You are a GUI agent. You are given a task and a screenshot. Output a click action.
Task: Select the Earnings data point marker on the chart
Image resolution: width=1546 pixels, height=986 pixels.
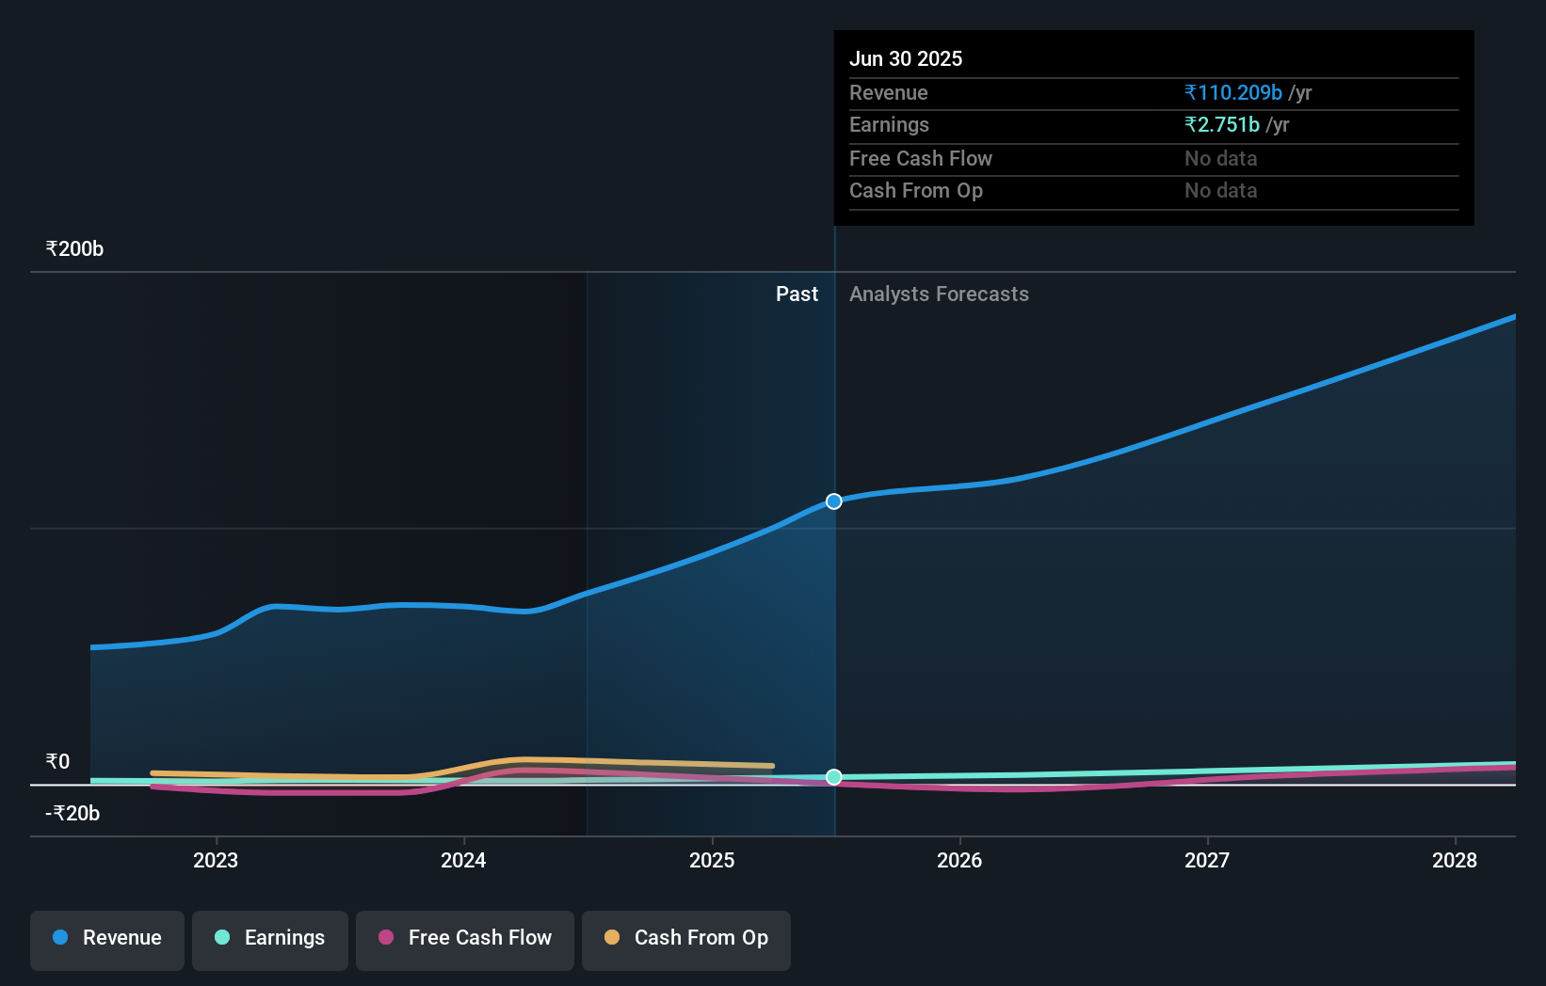(x=833, y=777)
